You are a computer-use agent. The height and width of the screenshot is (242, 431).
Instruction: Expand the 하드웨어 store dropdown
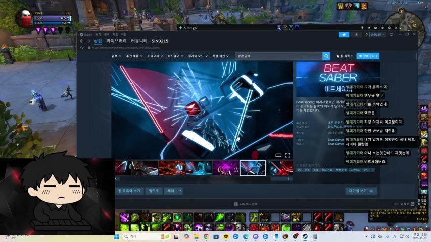pos(175,56)
